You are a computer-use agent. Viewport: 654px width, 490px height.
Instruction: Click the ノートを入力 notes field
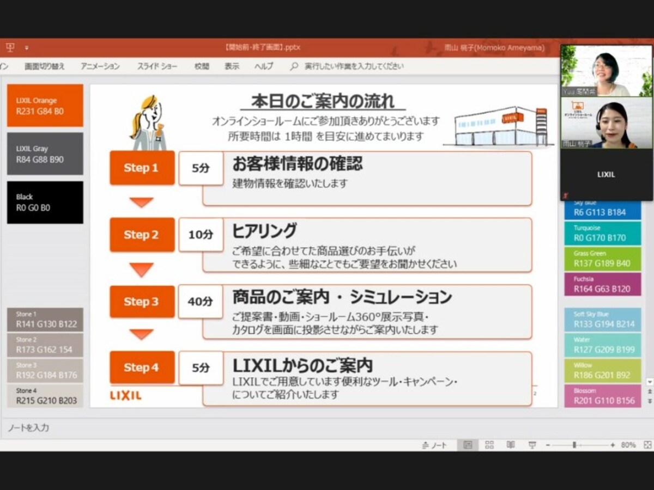pyautogui.click(x=327, y=428)
